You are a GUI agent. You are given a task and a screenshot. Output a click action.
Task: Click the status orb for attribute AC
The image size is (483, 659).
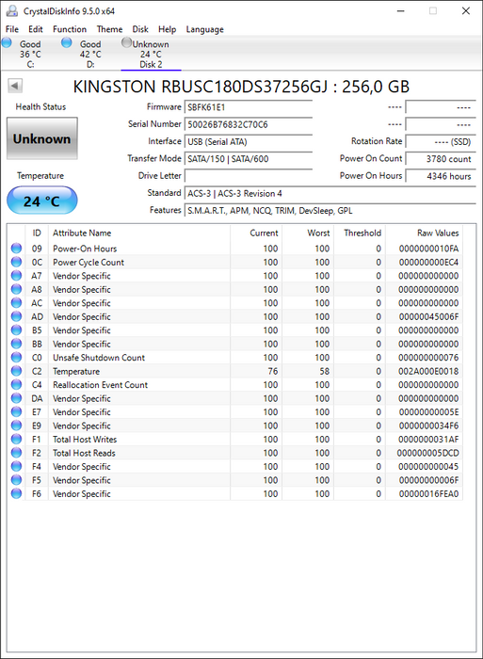16,302
